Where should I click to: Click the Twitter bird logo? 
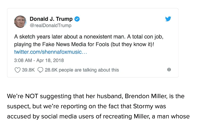168,19
